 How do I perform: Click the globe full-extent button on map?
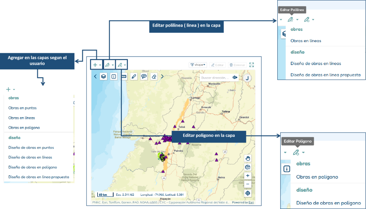(x=248, y=167)
